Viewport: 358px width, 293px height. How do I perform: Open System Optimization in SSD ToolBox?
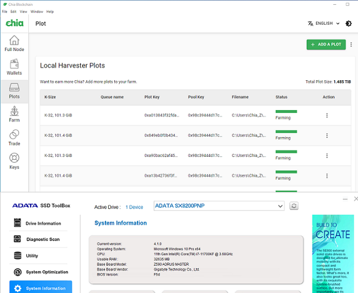[x=40, y=272]
